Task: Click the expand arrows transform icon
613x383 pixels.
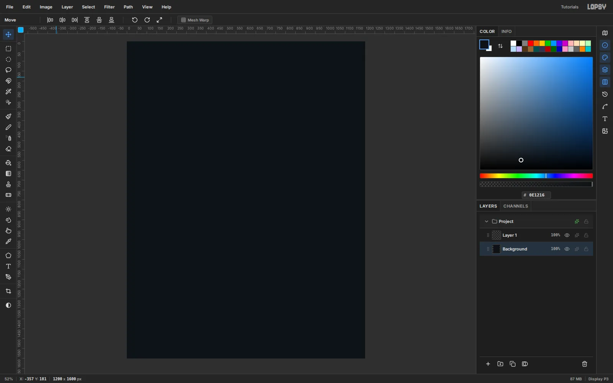Action: pyautogui.click(x=159, y=20)
